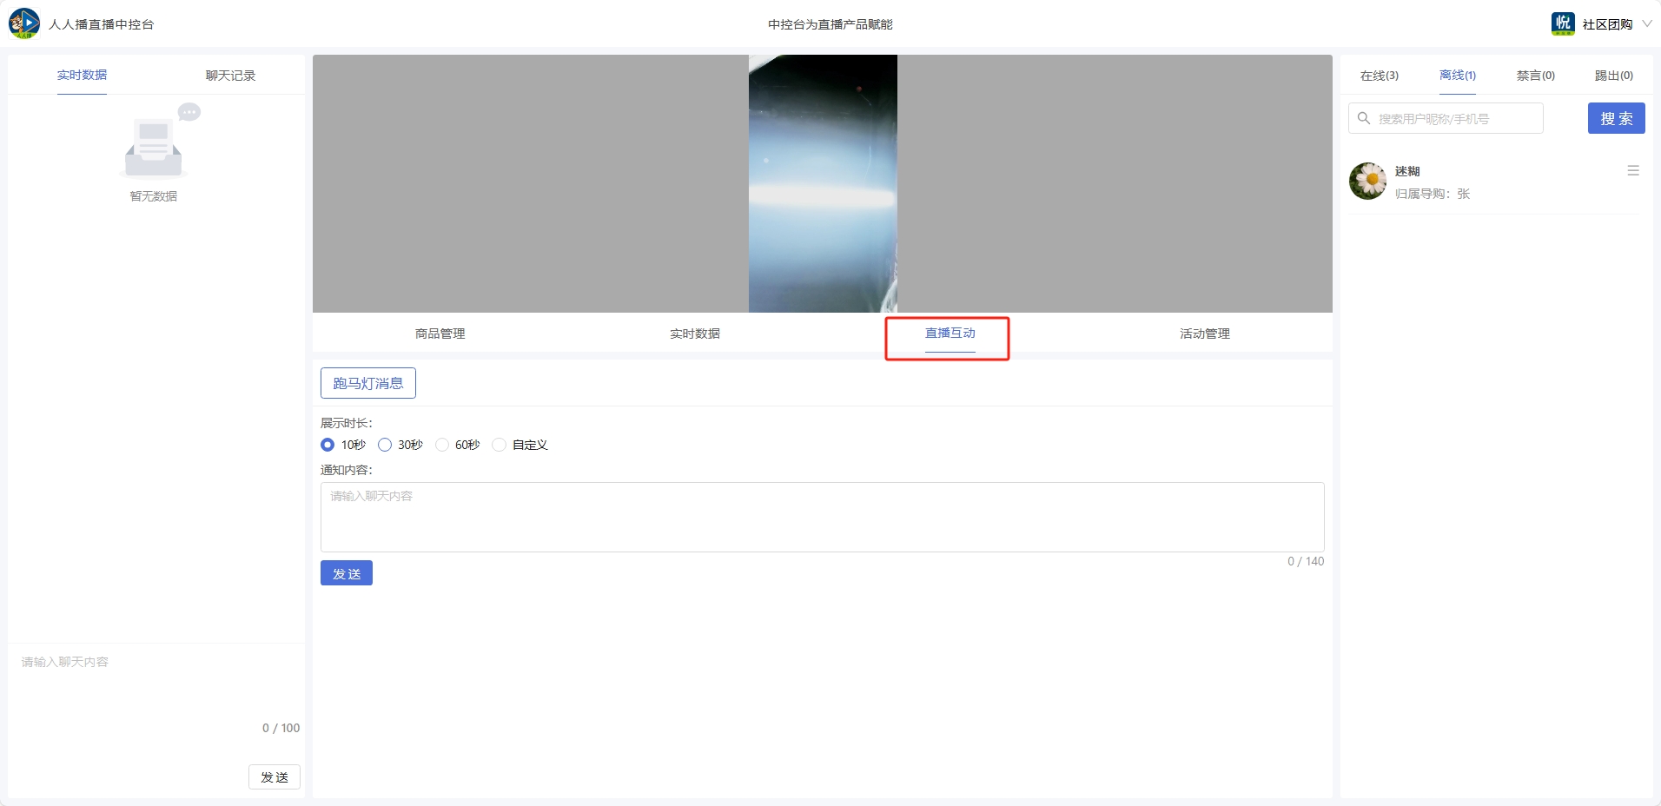This screenshot has height=806, width=1661.
Task: Click the 搜索 button
Action: (1617, 118)
